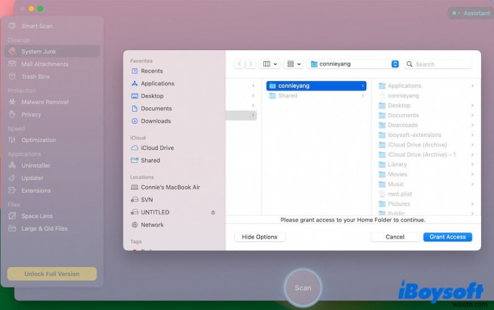Click the connieyang file in right column
The width and height of the screenshot is (494, 310).
click(x=426, y=96)
